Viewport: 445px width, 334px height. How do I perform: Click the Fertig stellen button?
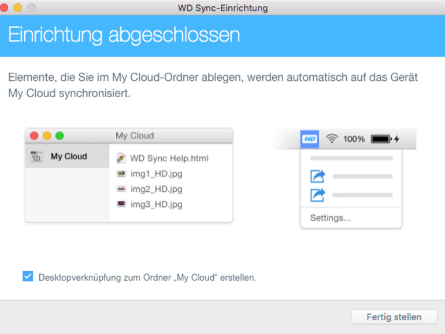[x=394, y=317]
